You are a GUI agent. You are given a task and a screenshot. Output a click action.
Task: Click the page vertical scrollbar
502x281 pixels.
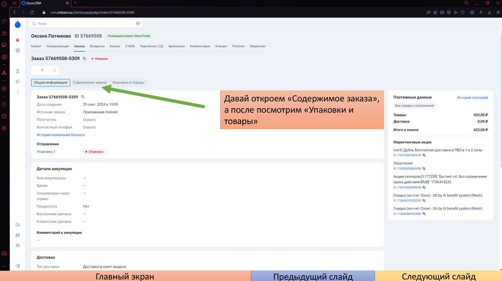point(501,99)
